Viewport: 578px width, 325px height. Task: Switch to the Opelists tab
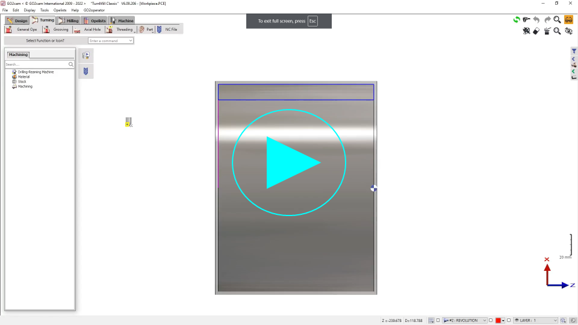[95, 20]
